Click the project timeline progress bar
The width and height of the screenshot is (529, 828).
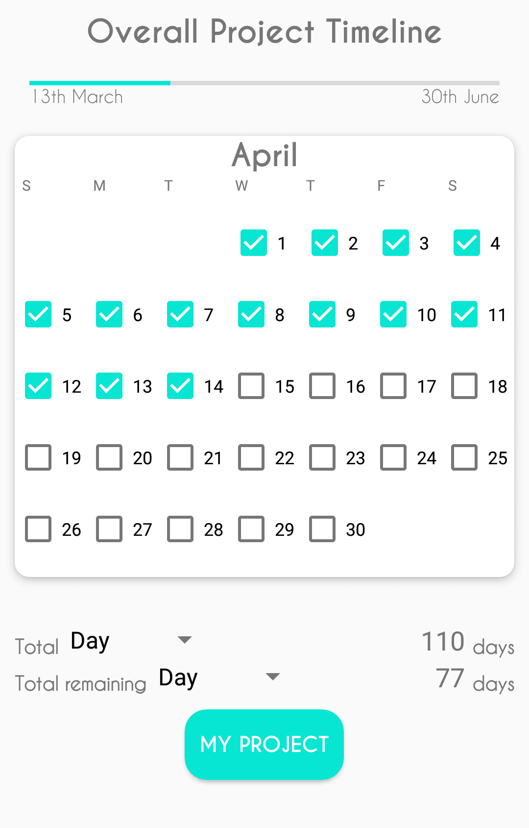(x=264, y=83)
